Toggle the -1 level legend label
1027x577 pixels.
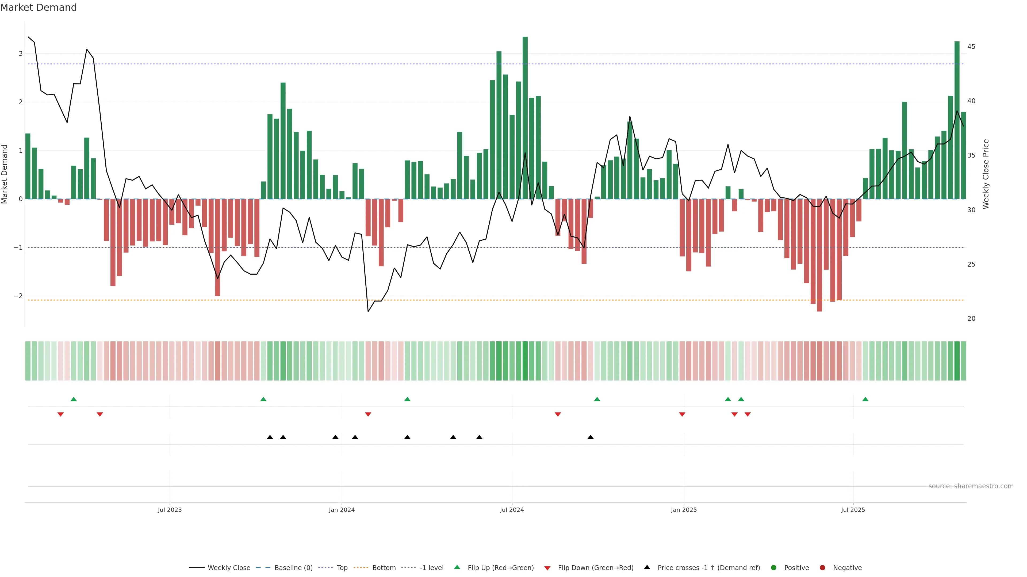click(431, 567)
